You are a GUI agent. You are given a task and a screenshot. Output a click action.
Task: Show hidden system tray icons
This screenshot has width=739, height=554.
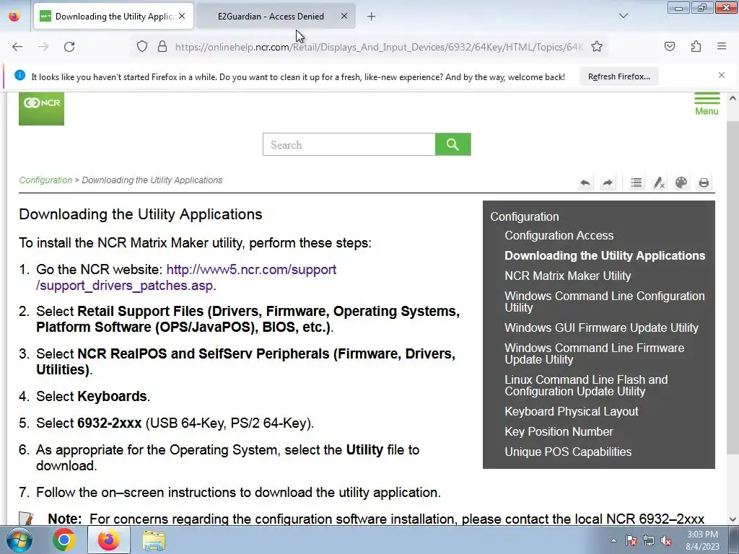click(x=613, y=540)
